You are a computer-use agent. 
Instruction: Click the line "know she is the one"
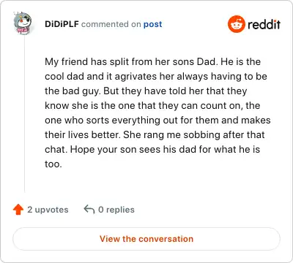coord(90,106)
